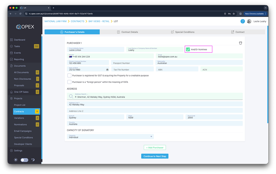Click Continue to Next Step button
This screenshot has width=276, height=174.
[x=155, y=156]
